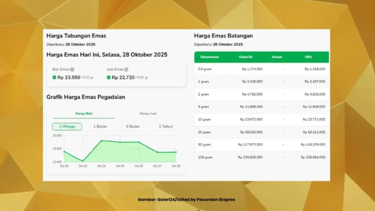Select the 1 Bulan time range
This screenshot has height=211, width=375.
pyautogui.click(x=100, y=127)
